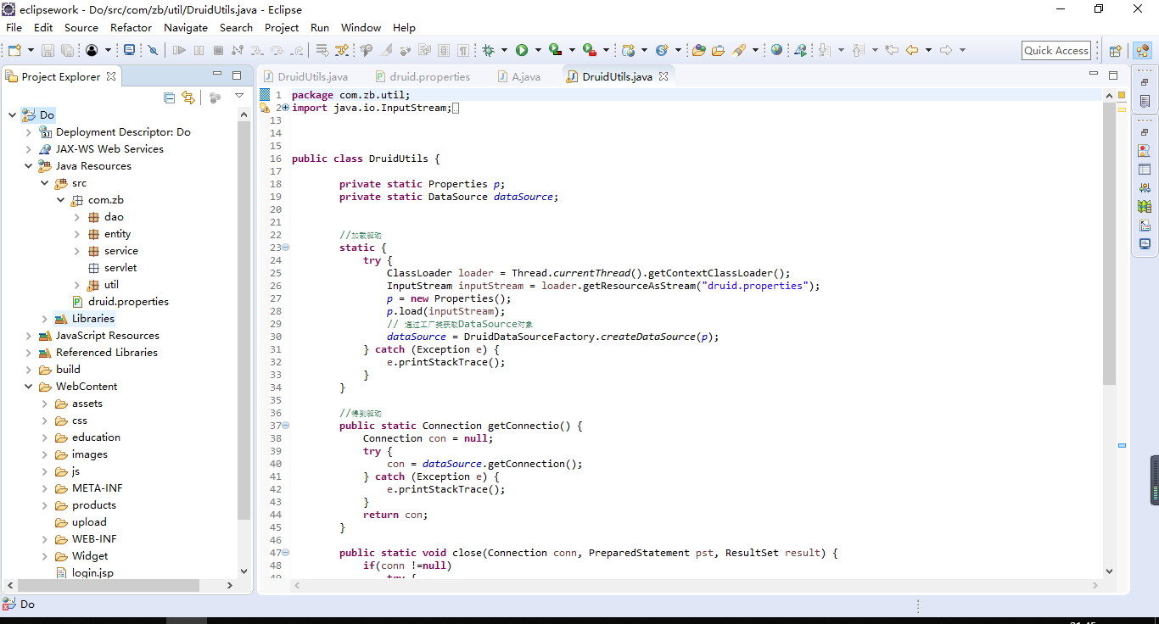This screenshot has width=1159, height=624.
Task: Click the Save disk icon
Action: coord(48,51)
